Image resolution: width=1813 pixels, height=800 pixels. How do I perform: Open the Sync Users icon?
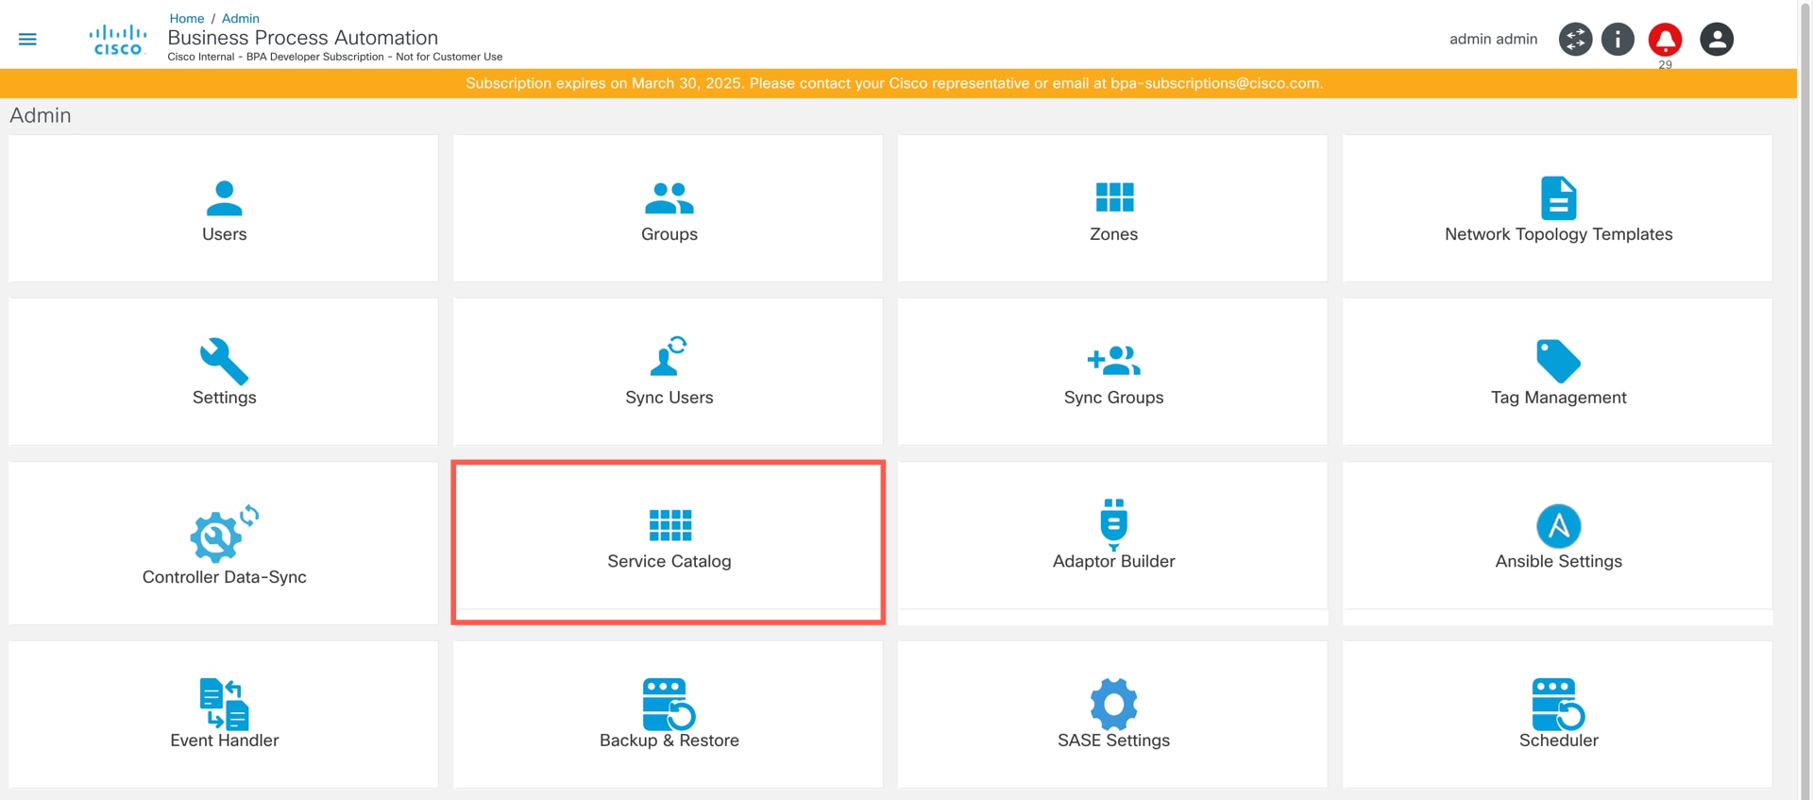[x=669, y=356]
